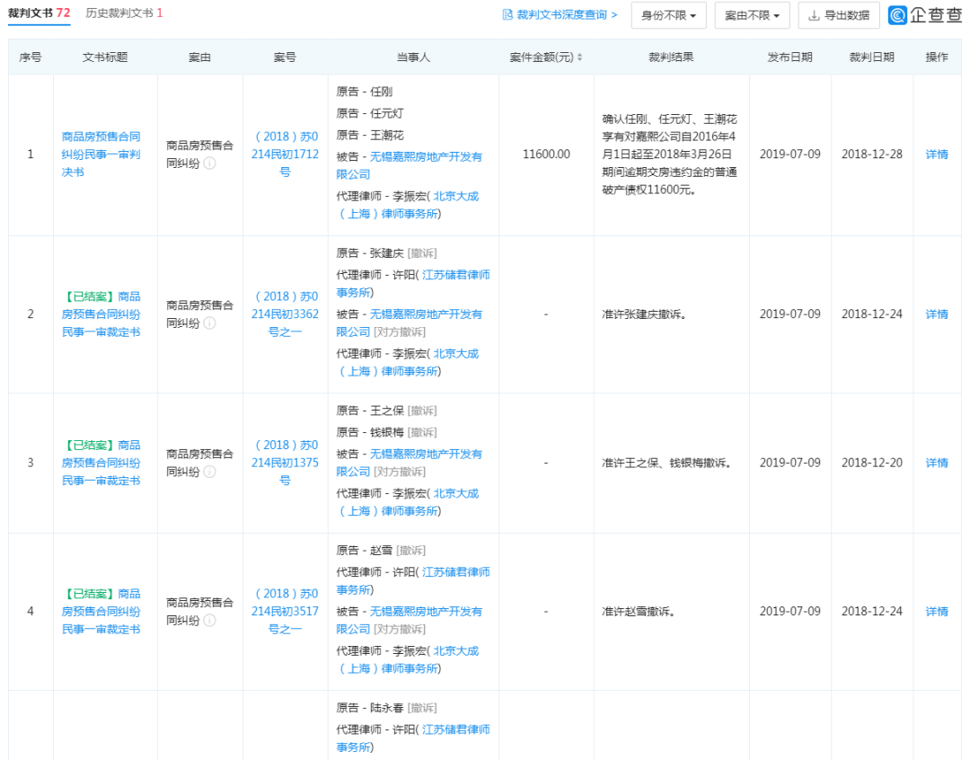970x760 pixels.
Task: Click 发布日期 column header
Action: point(790,57)
